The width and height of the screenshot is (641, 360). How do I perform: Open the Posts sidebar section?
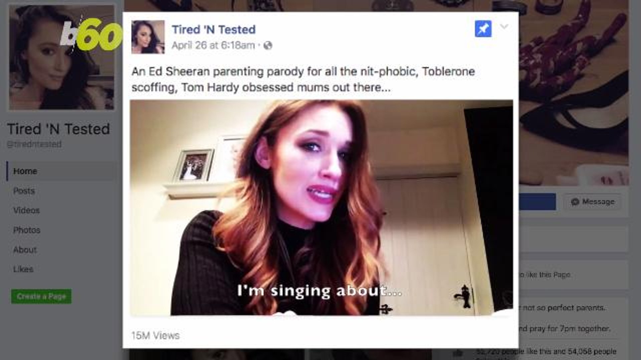click(x=24, y=191)
